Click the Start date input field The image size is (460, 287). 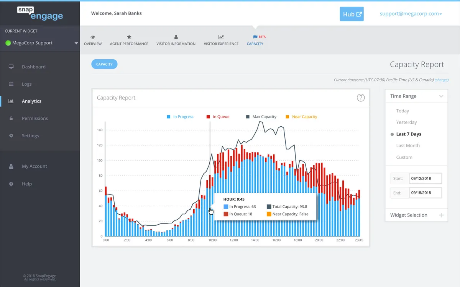[425, 178]
